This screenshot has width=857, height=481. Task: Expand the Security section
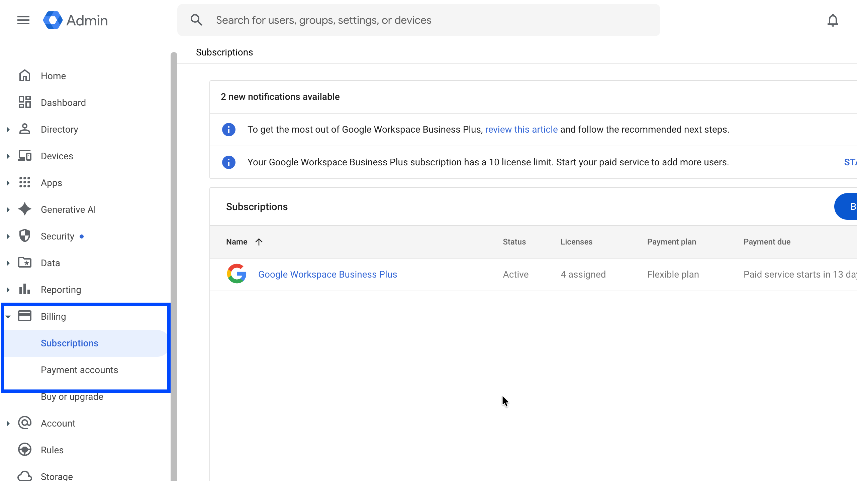pyautogui.click(x=8, y=236)
